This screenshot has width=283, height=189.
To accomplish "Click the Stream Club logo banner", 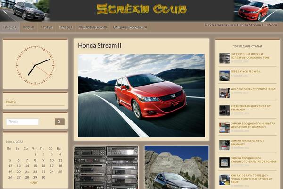I will coord(141,9).
